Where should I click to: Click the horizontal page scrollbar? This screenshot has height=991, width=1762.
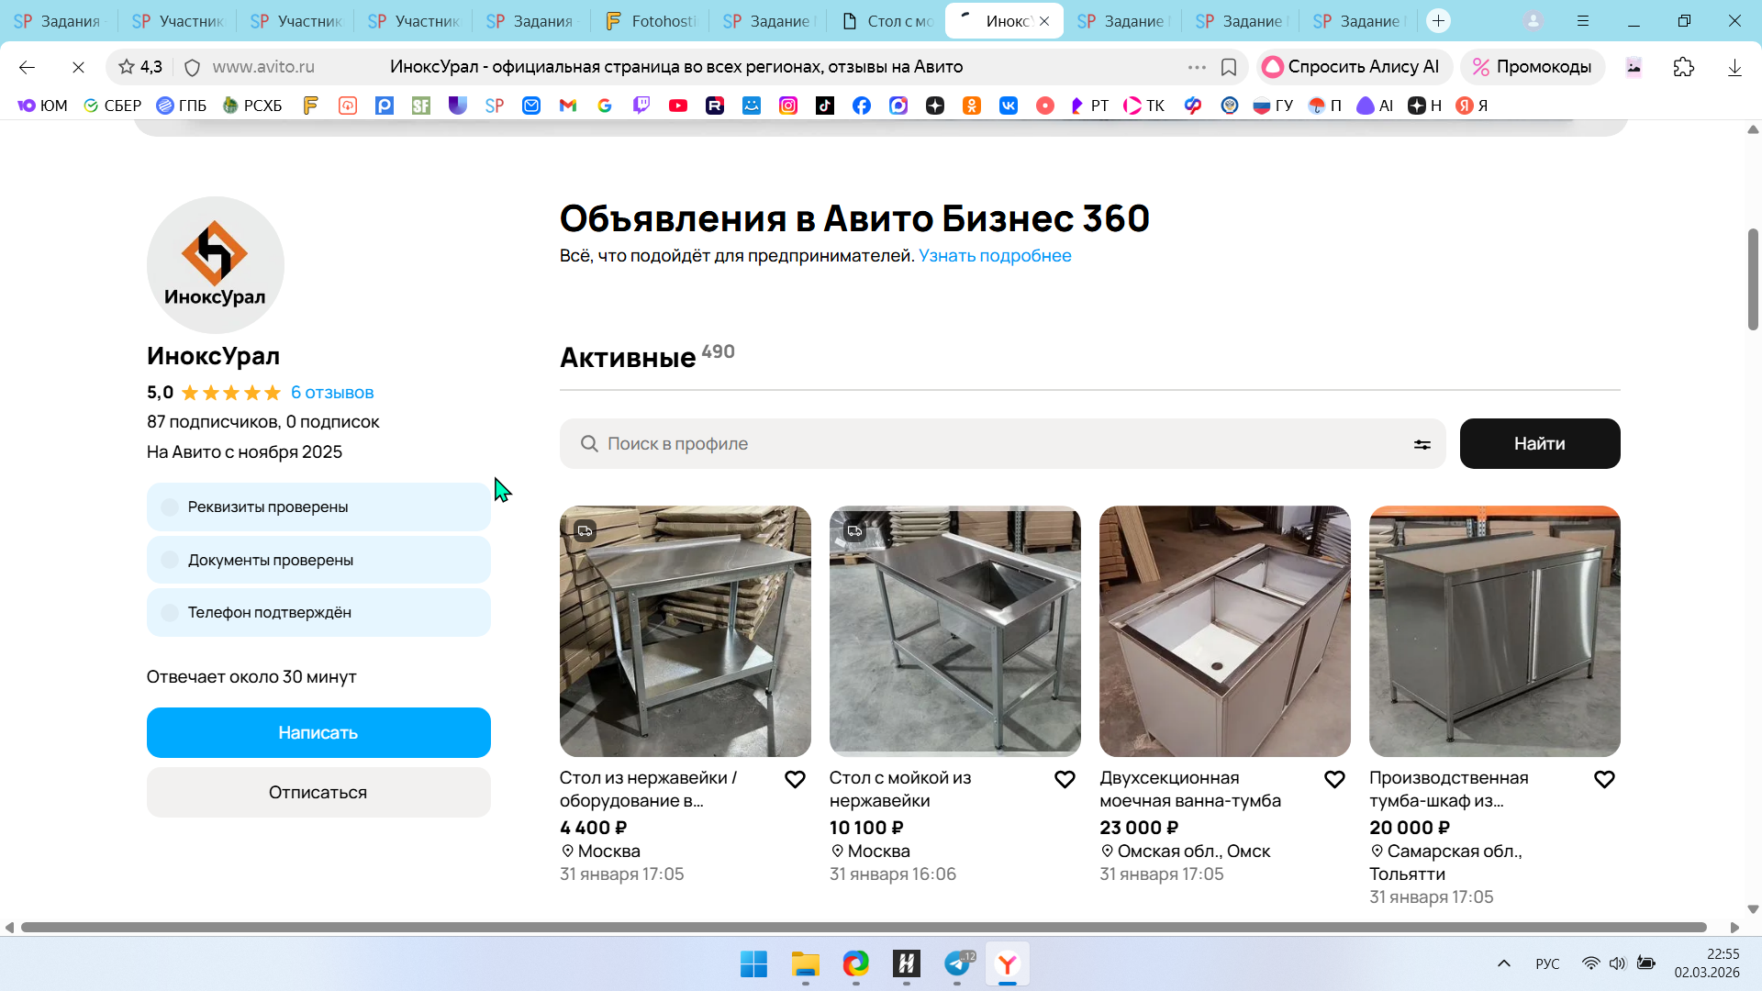[x=864, y=928]
